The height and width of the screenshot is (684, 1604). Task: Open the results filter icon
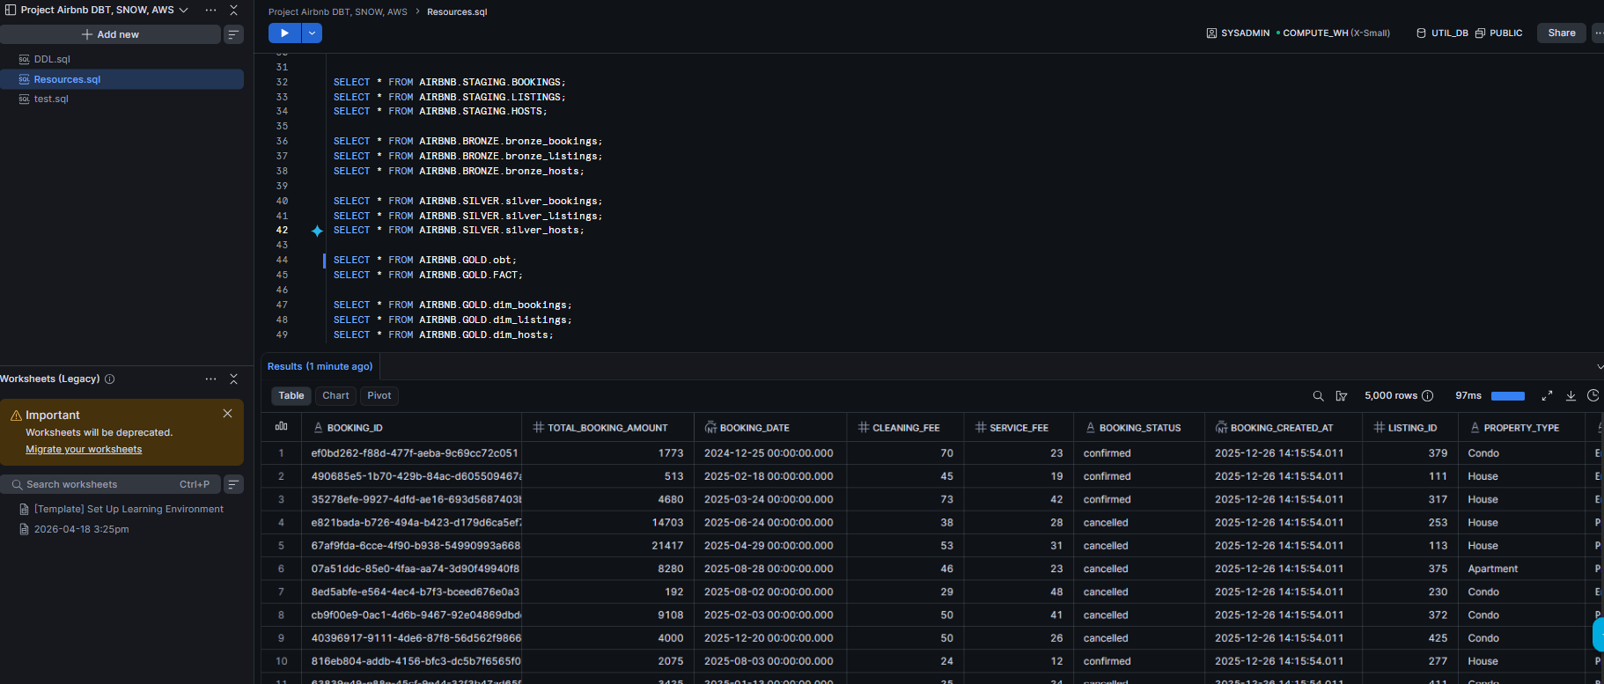(1342, 396)
